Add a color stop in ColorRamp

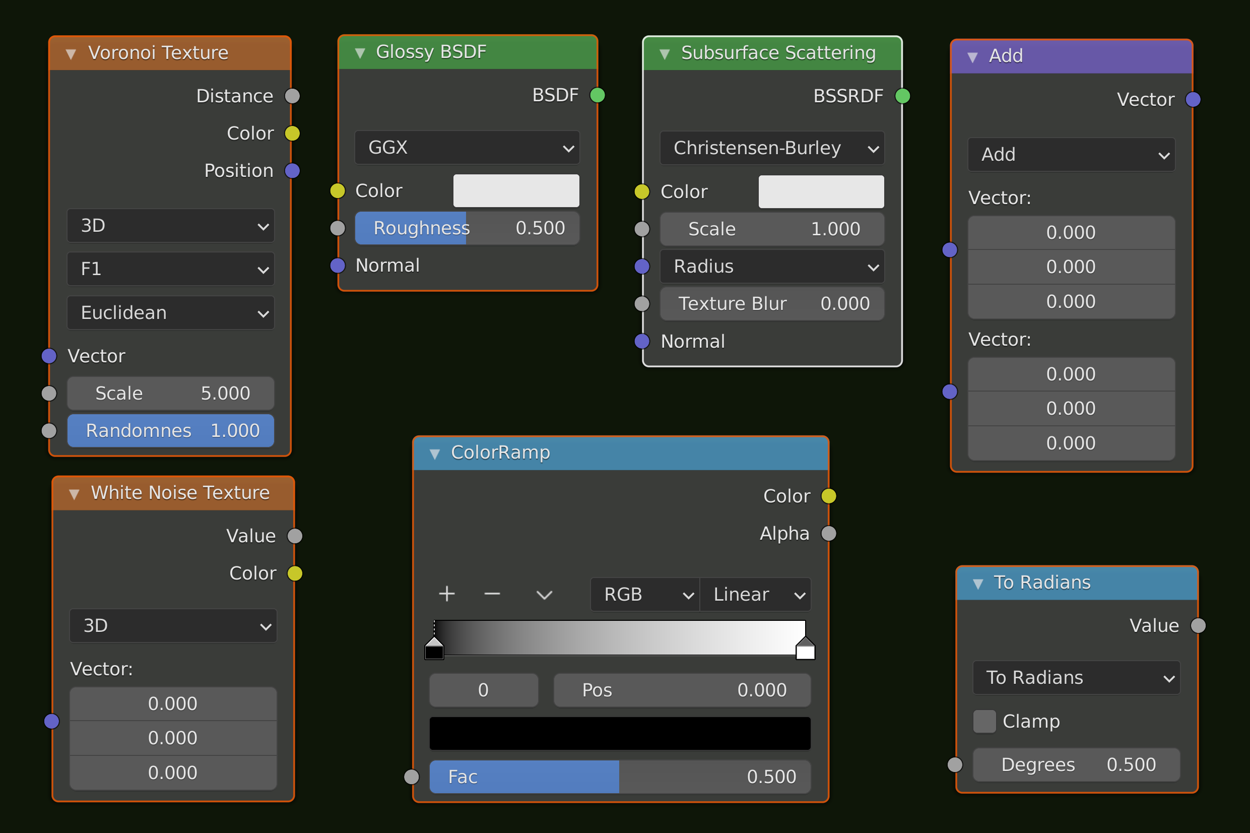[x=447, y=594]
